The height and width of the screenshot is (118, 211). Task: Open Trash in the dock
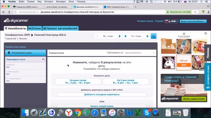[x=186, y=112]
